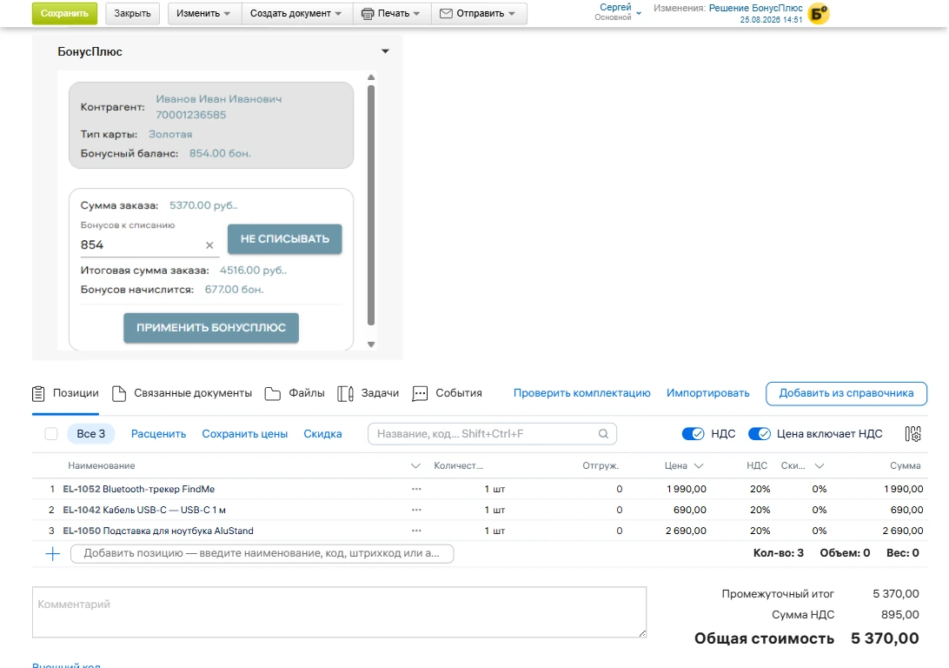The width and height of the screenshot is (949, 668).
Task: Click into the Комментарий text area
Action: coord(340,611)
